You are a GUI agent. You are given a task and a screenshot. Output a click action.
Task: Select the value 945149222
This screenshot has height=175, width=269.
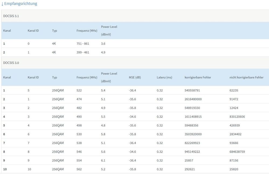(x=192, y=152)
